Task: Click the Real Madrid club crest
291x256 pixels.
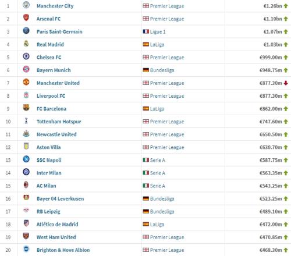Action: (x=26, y=44)
